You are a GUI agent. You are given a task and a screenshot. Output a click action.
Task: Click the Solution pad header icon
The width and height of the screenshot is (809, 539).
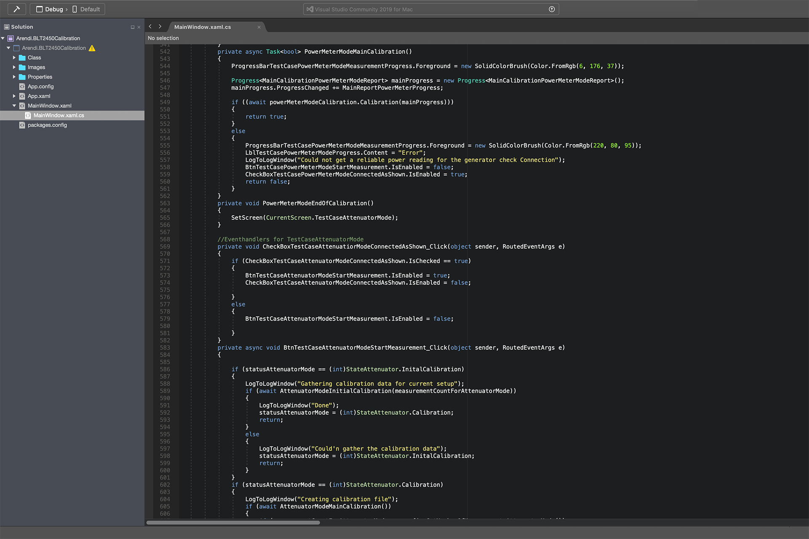[x=6, y=27]
